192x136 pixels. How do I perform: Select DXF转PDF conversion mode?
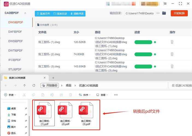[x=15, y=32]
